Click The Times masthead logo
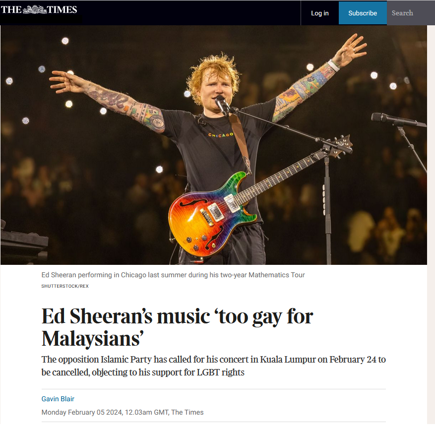This screenshot has height=432, width=435. (39, 10)
